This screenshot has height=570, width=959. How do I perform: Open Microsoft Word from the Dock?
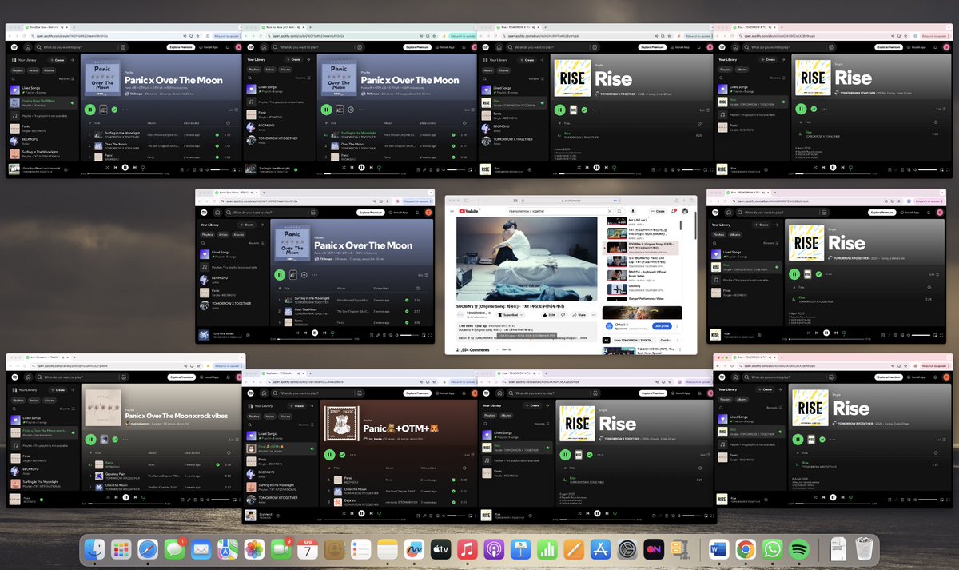[717, 549]
